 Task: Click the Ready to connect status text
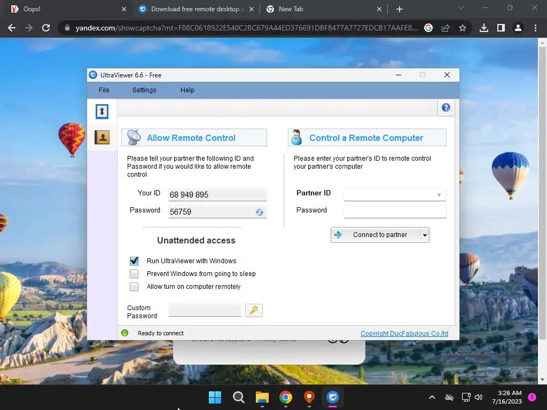(x=160, y=333)
